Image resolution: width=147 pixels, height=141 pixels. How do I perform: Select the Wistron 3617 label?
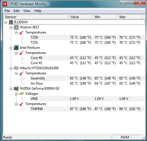coord(30,27)
